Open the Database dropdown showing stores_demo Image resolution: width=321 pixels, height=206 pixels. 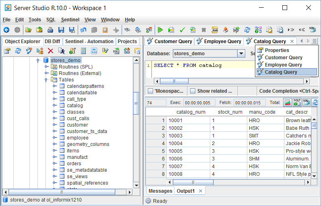pyautogui.click(x=241, y=53)
